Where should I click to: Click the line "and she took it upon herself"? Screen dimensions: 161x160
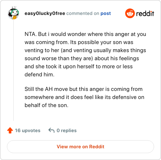78,67
